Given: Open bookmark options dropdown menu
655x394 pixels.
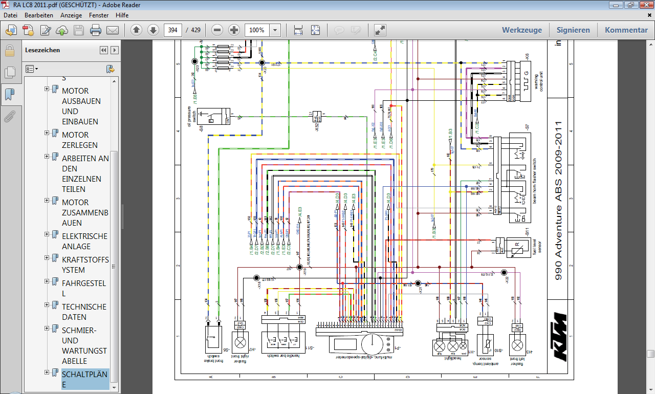Looking at the screenshot, I should click(32, 69).
